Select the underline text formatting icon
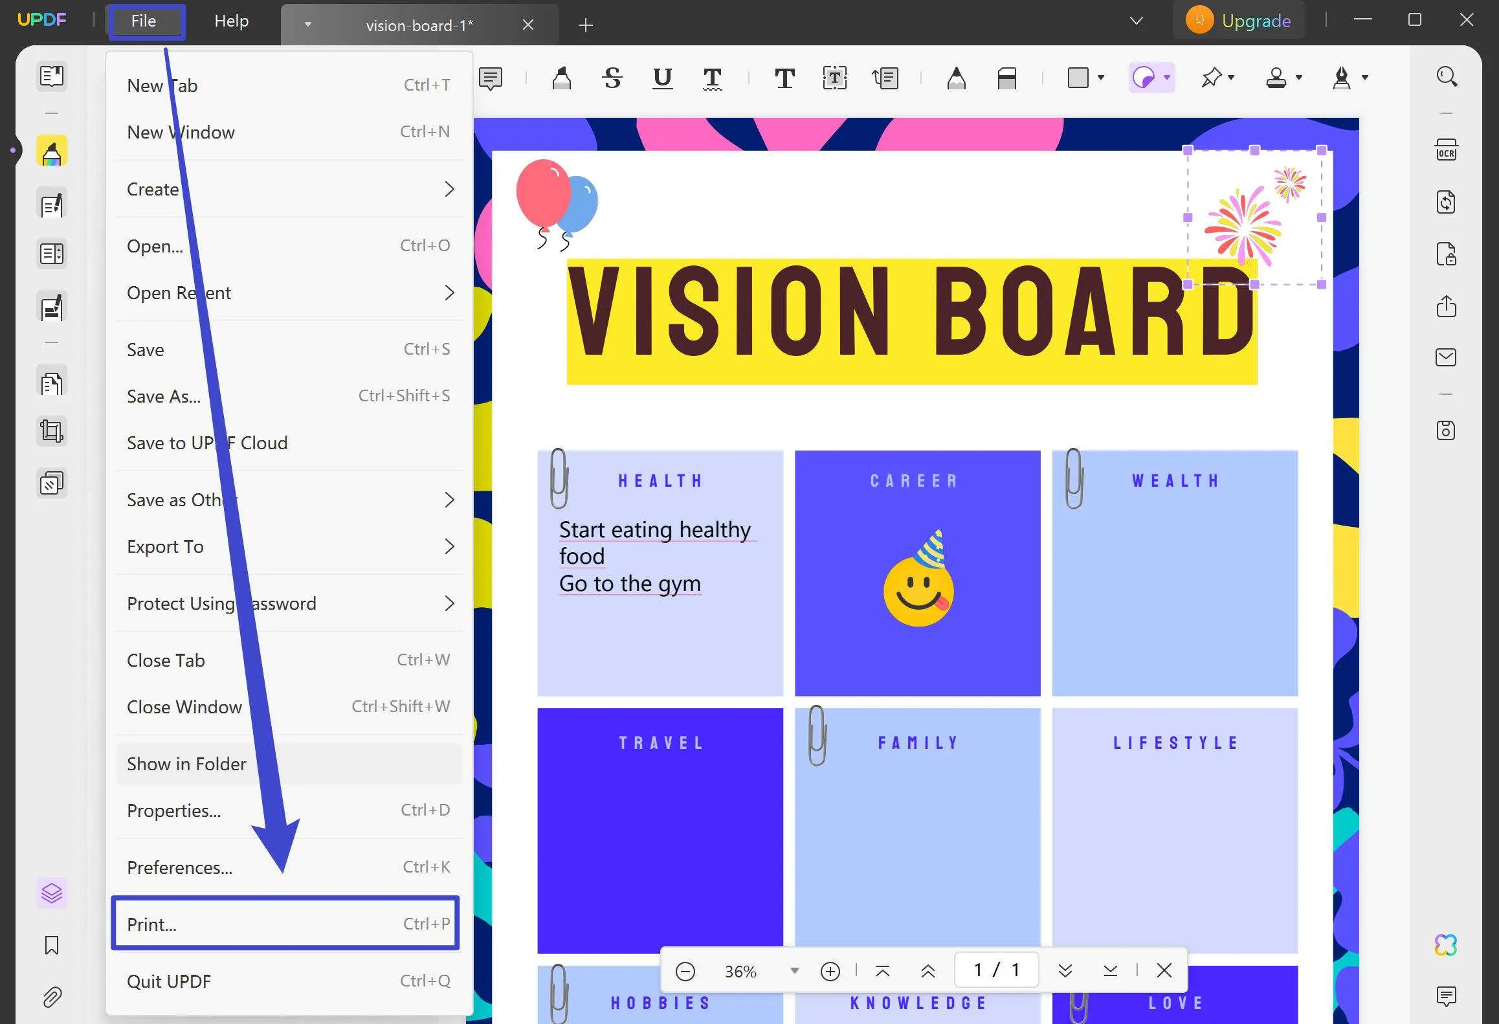 coord(661,76)
